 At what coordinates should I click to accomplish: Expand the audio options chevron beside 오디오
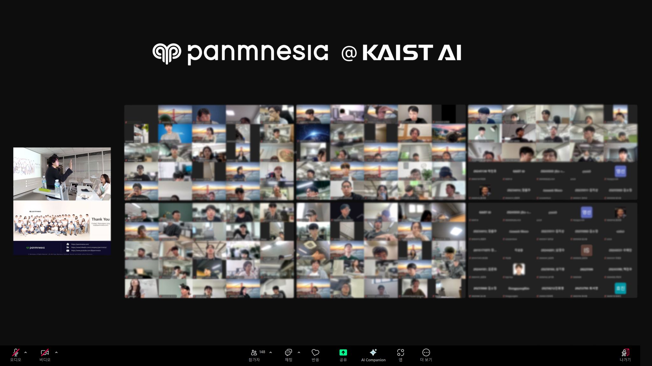(x=25, y=352)
